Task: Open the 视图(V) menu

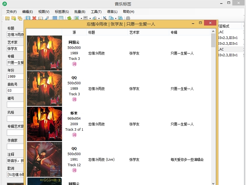Action: coord(44,12)
